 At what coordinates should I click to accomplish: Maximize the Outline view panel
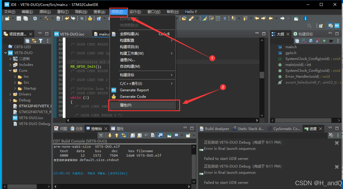click(337, 34)
